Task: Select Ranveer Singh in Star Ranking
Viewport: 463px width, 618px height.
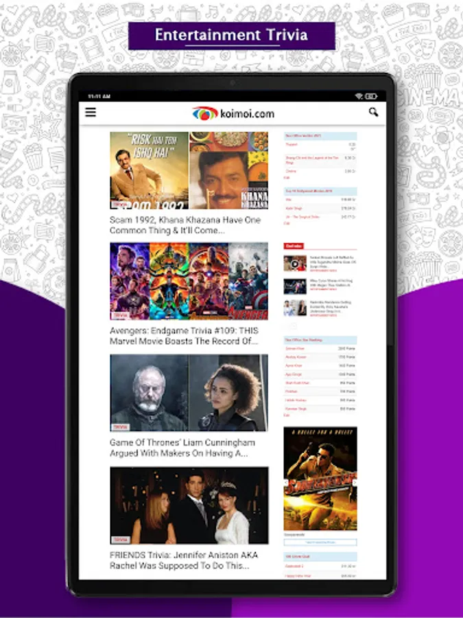Action: pyautogui.click(x=320, y=409)
